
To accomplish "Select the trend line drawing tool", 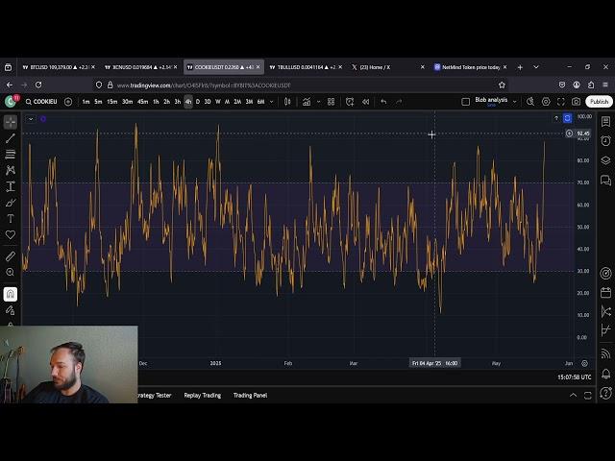I will pyautogui.click(x=11, y=138).
